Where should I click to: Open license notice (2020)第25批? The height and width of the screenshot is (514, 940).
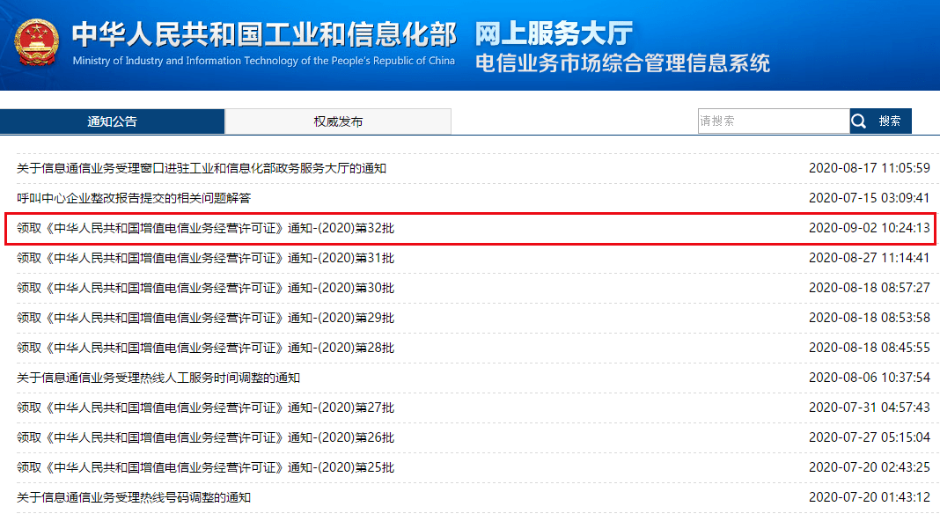click(206, 468)
